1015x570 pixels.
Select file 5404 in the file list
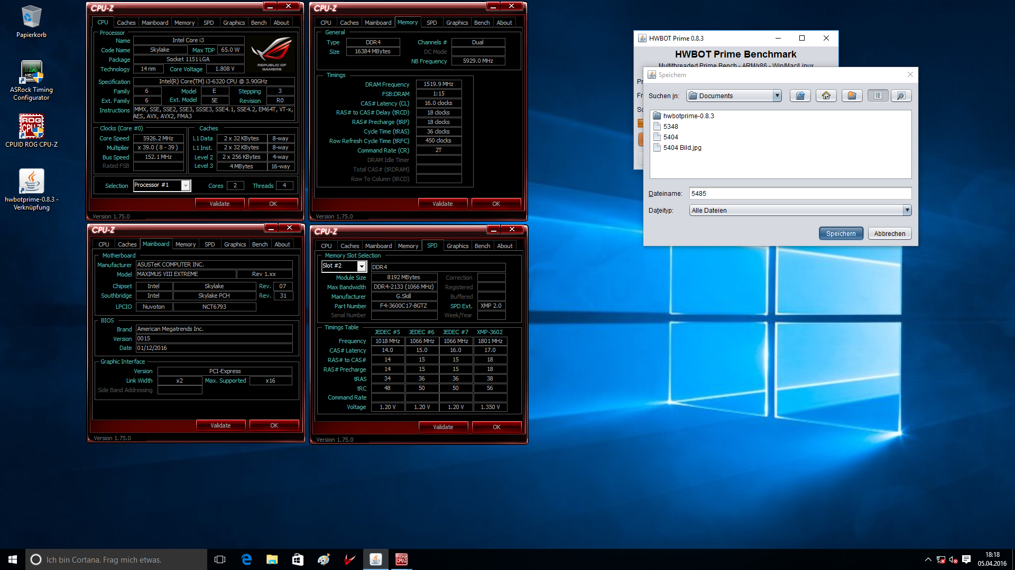666,137
